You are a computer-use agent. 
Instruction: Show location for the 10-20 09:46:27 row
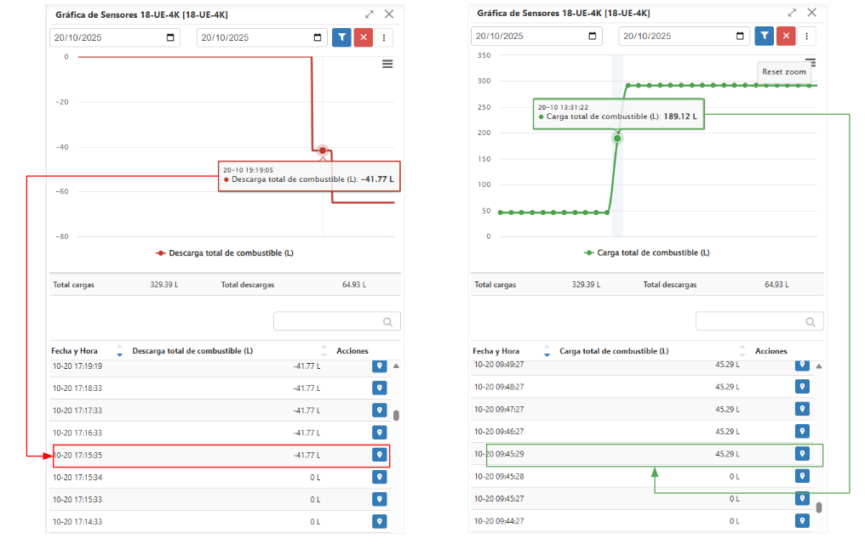coord(802,431)
